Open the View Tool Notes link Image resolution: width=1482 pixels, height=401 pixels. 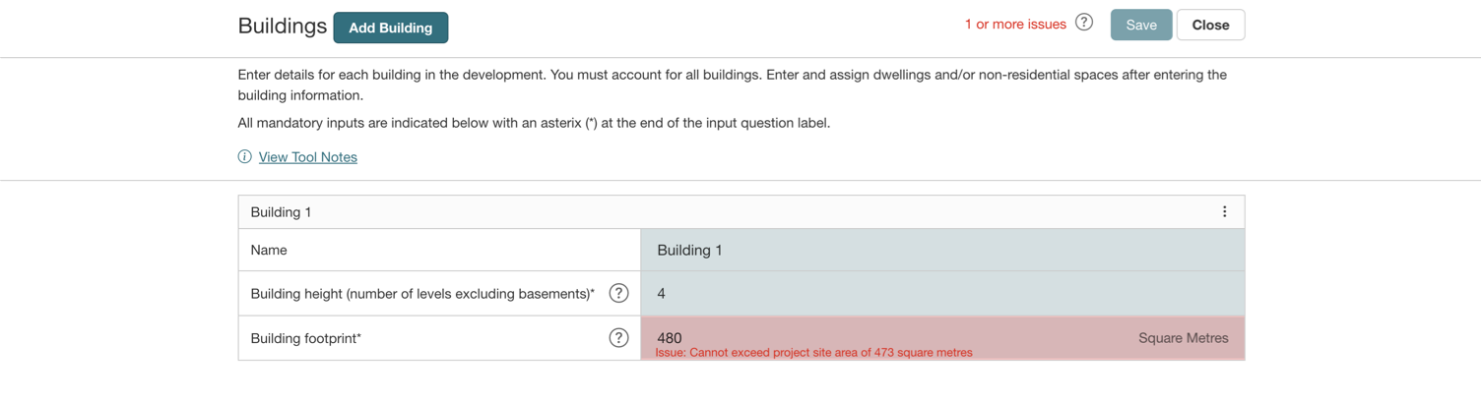pyautogui.click(x=307, y=157)
